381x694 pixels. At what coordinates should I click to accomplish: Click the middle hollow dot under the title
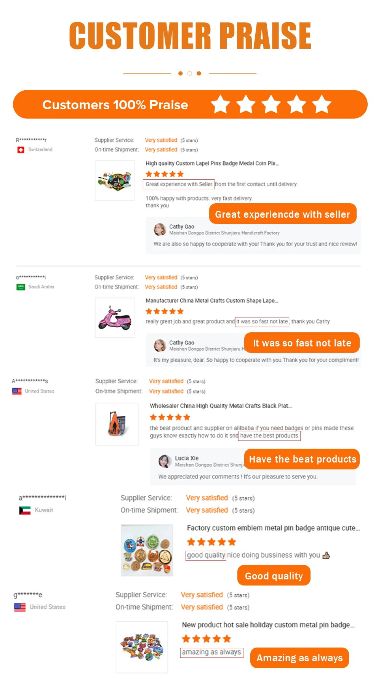click(190, 73)
